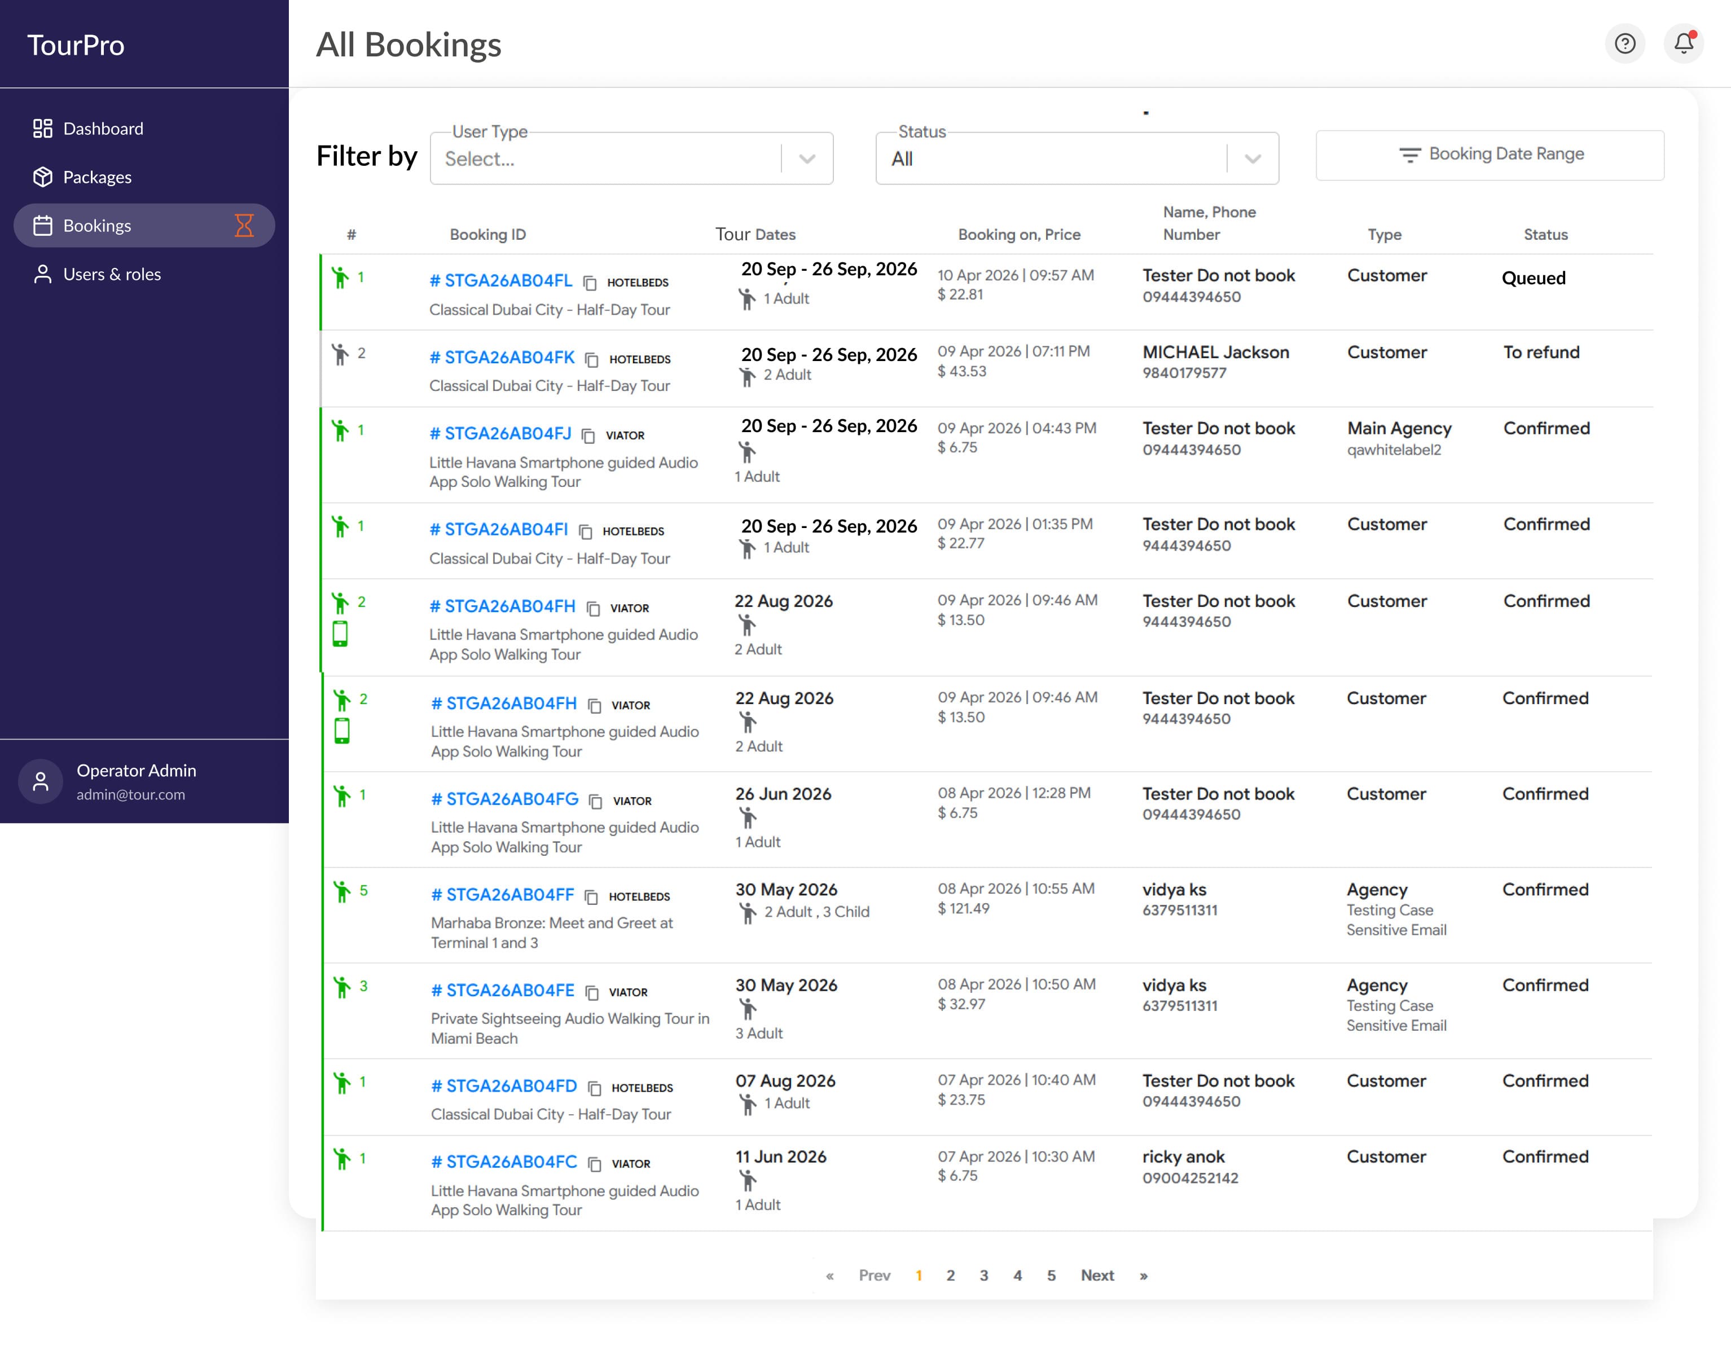Jump to first page with « button
This screenshot has height=1372, width=1731.
[829, 1276]
